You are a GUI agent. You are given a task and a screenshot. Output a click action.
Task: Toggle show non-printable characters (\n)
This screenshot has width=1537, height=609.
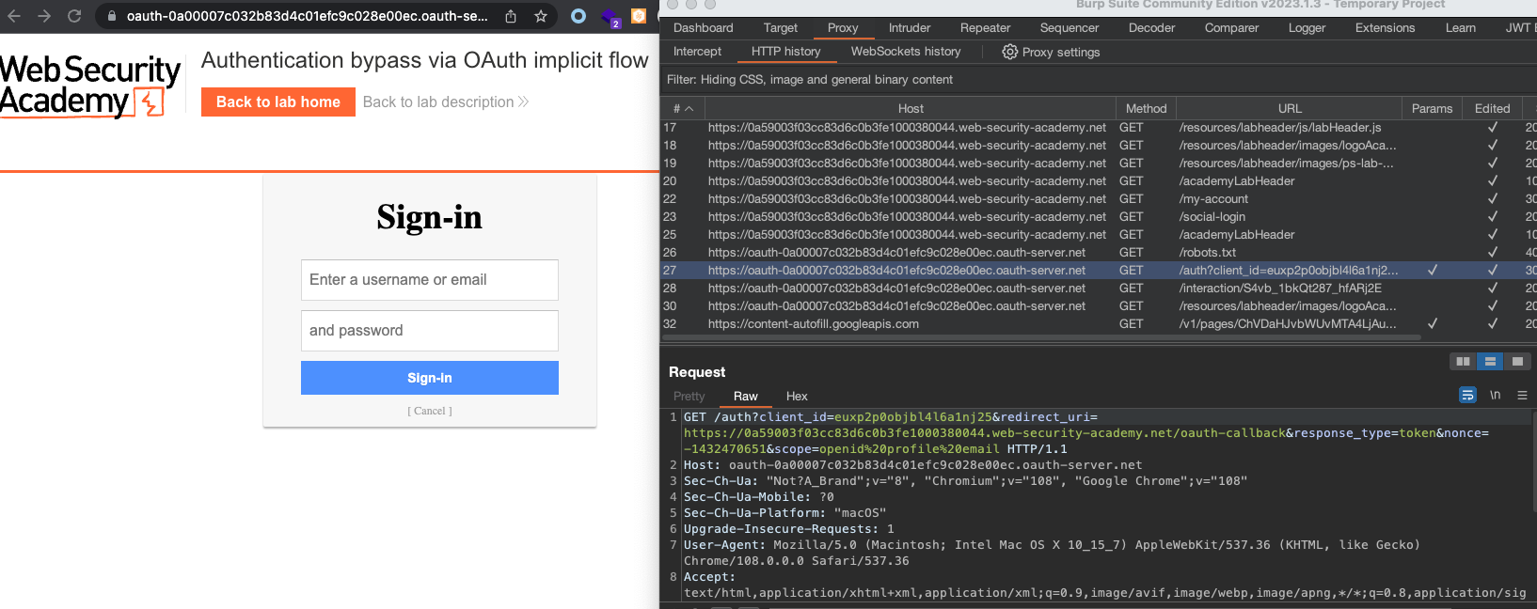click(1495, 396)
